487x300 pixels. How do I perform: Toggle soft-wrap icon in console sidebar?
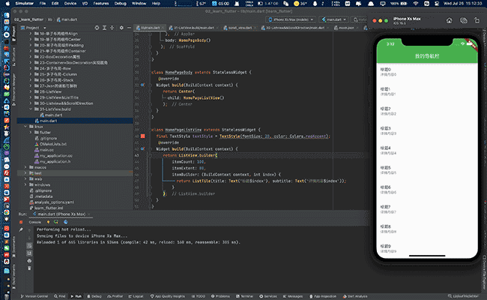(x=29, y=245)
